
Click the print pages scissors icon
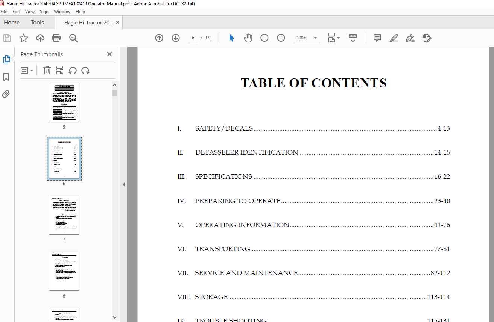(59, 70)
